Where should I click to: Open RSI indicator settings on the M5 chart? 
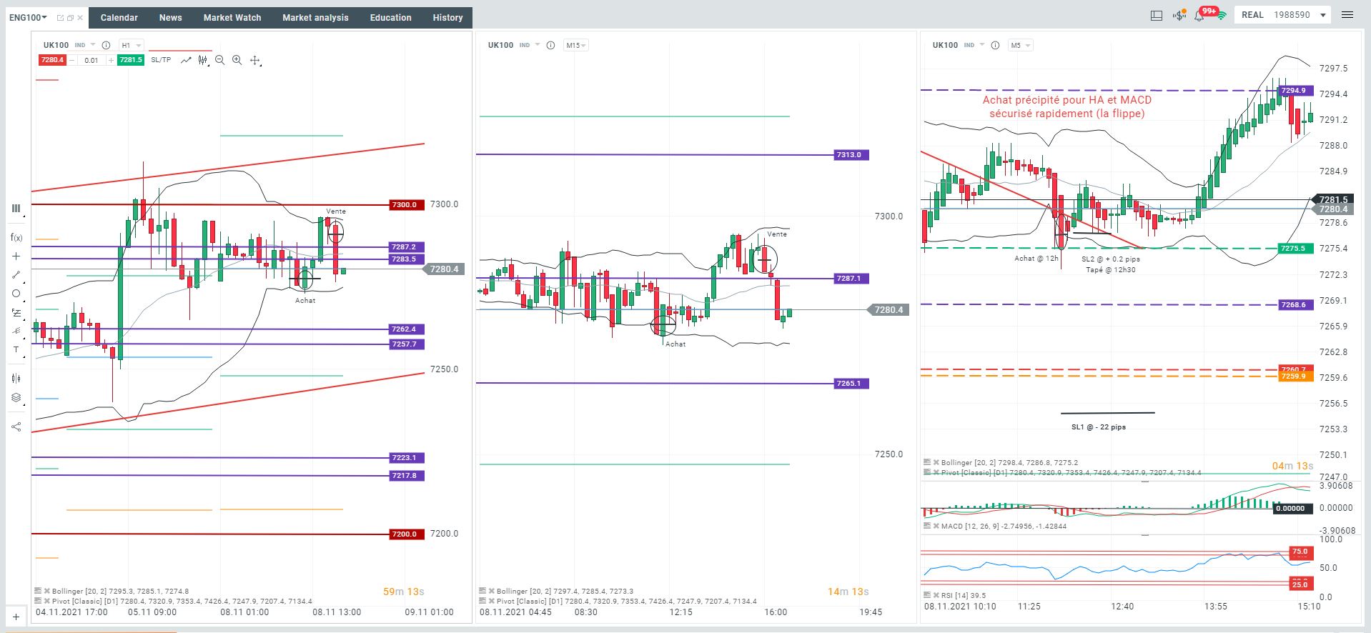pos(927,595)
